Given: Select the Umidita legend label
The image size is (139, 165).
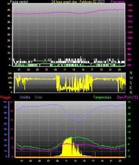Looking at the screenshot, I should point(25,97).
